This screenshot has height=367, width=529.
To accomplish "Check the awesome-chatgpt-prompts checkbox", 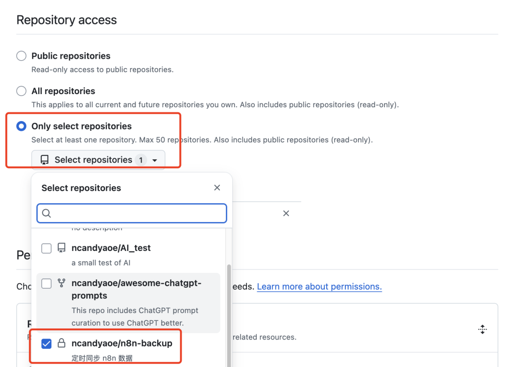I will pyautogui.click(x=46, y=283).
